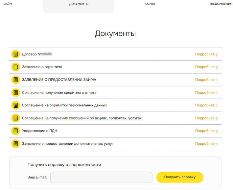
Task: Click the document icon beside Договор №
Action: click(x=15, y=54)
